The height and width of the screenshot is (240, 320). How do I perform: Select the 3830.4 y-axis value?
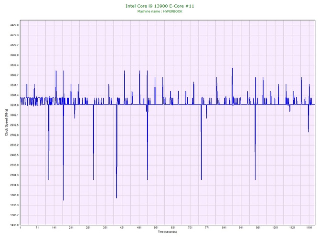point(14,65)
